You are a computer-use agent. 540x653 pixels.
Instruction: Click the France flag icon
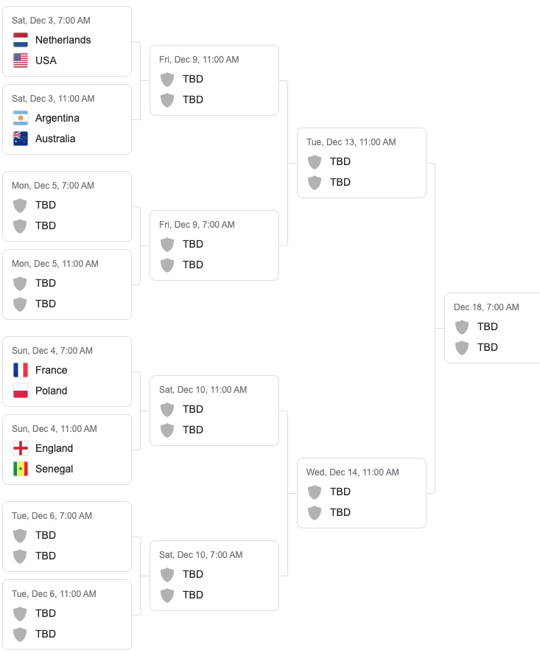(21, 370)
